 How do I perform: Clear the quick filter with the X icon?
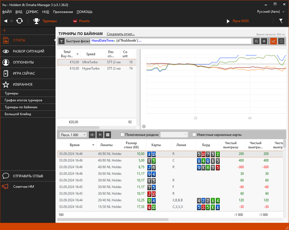264,41
